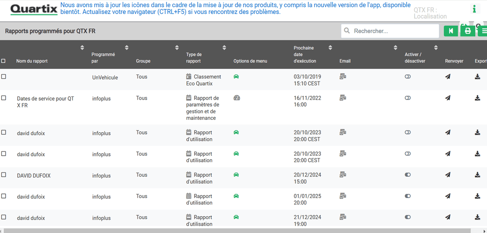
Task: Resend the report dated 20/12/2024
Action: [447, 175]
